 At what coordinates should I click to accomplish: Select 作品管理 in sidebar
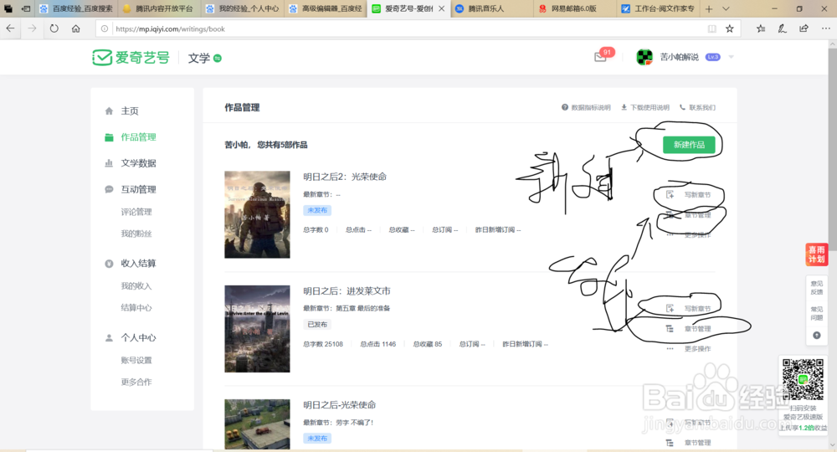(138, 137)
